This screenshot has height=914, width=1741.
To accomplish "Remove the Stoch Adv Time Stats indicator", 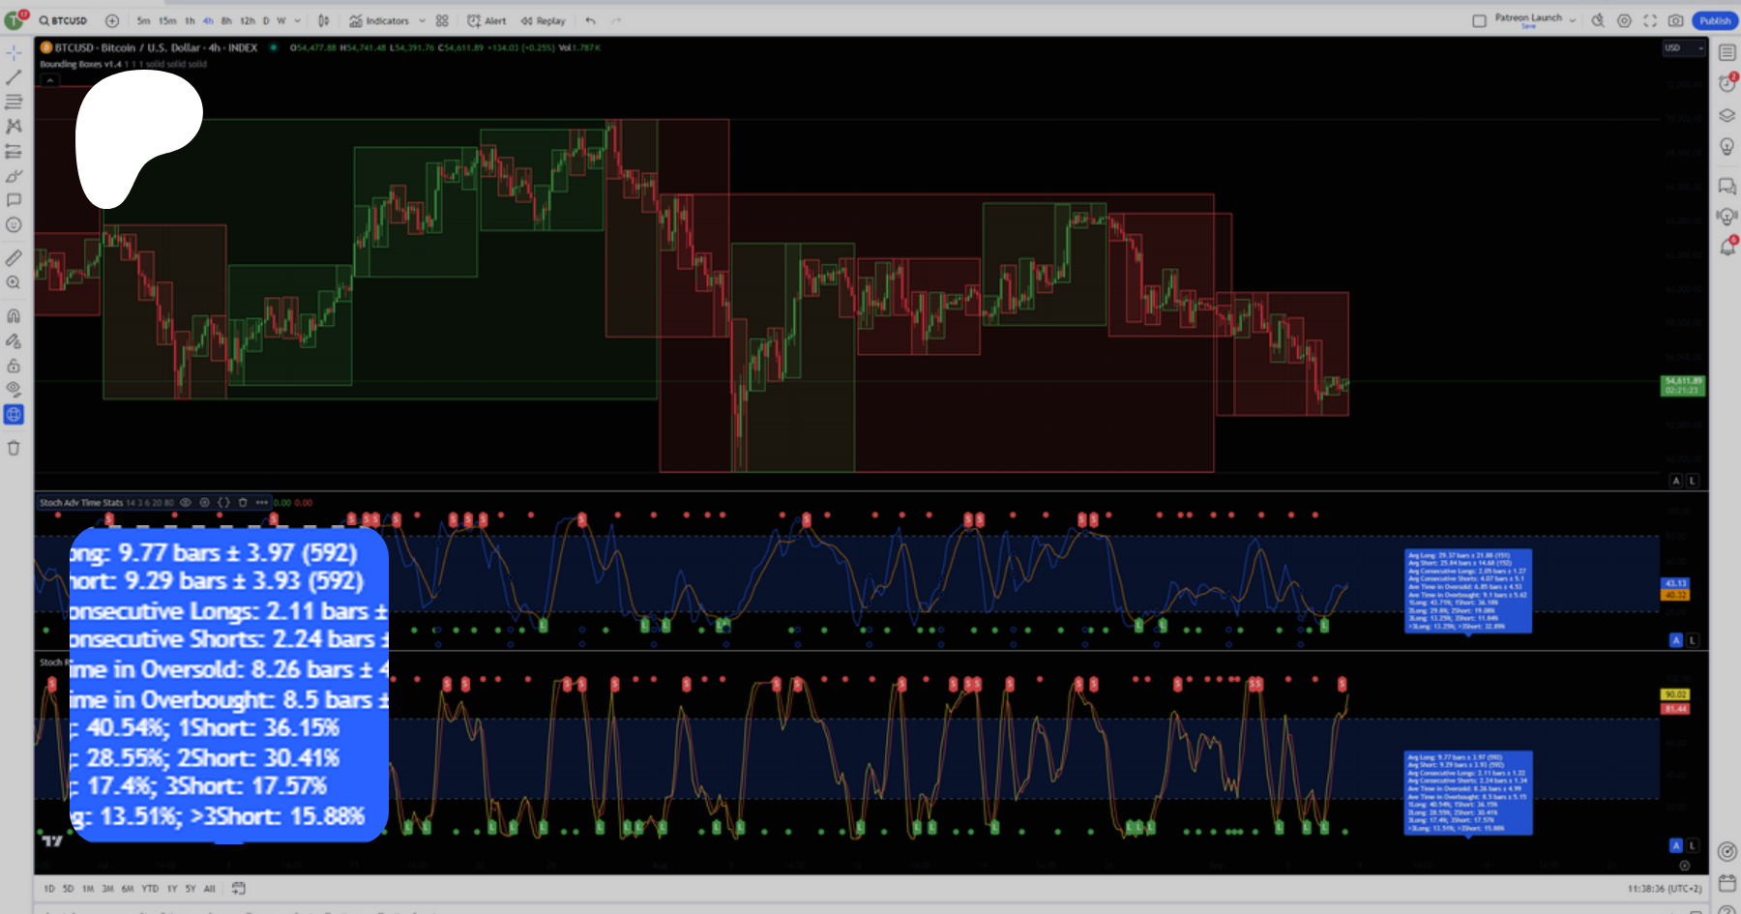I will pos(243,502).
